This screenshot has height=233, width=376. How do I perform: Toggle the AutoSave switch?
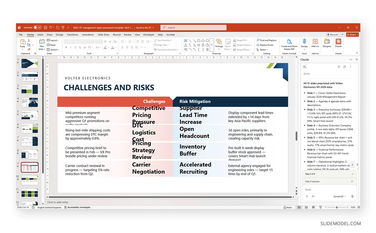coord(38,28)
